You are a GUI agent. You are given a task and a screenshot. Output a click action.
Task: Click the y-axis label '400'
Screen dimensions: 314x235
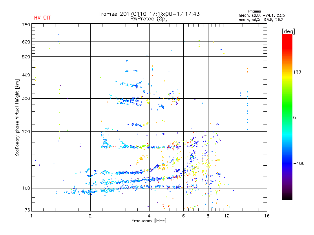tap(26, 75)
